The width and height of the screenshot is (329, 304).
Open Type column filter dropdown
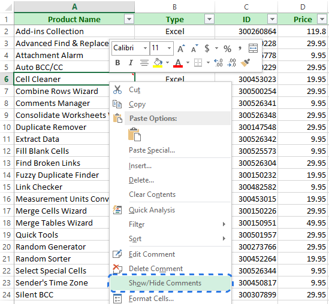coord(209,19)
